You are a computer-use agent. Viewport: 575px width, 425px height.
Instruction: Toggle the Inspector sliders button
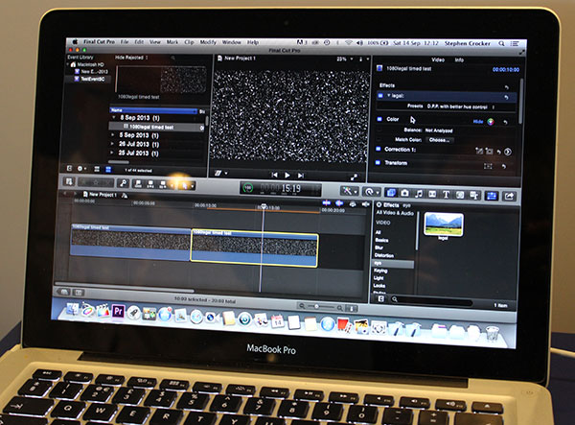click(x=492, y=196)
